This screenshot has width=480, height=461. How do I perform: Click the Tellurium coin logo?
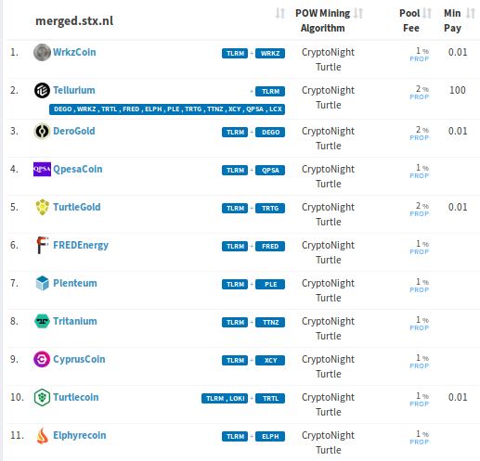[42, 90]
